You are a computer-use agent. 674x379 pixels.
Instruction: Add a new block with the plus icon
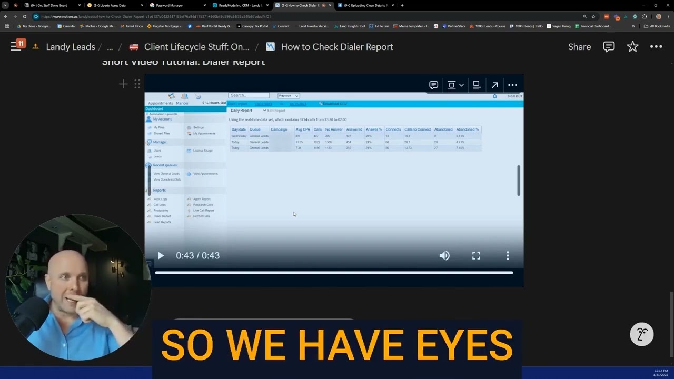coord(123,84)
